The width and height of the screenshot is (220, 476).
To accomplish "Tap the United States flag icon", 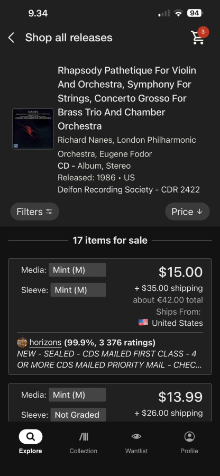I will tap(143, 323).
